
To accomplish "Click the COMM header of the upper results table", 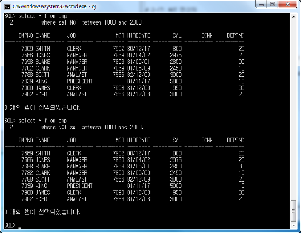I will tap(207, 35).
